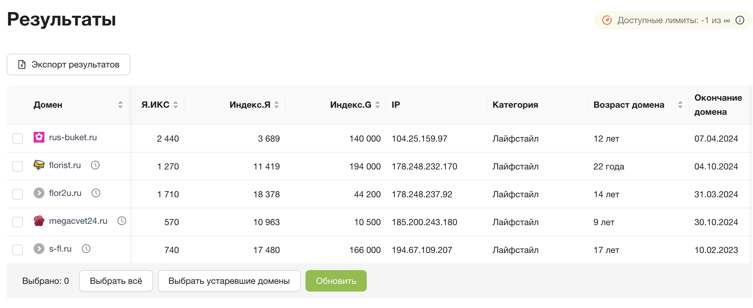This screenshot has height=308, width=753.
Task: Open the s-fl.ru domain link
Action: pyautogui.click(x=60, y=249)
